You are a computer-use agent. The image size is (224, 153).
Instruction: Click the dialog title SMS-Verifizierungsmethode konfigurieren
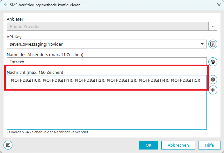coord(45,5)
